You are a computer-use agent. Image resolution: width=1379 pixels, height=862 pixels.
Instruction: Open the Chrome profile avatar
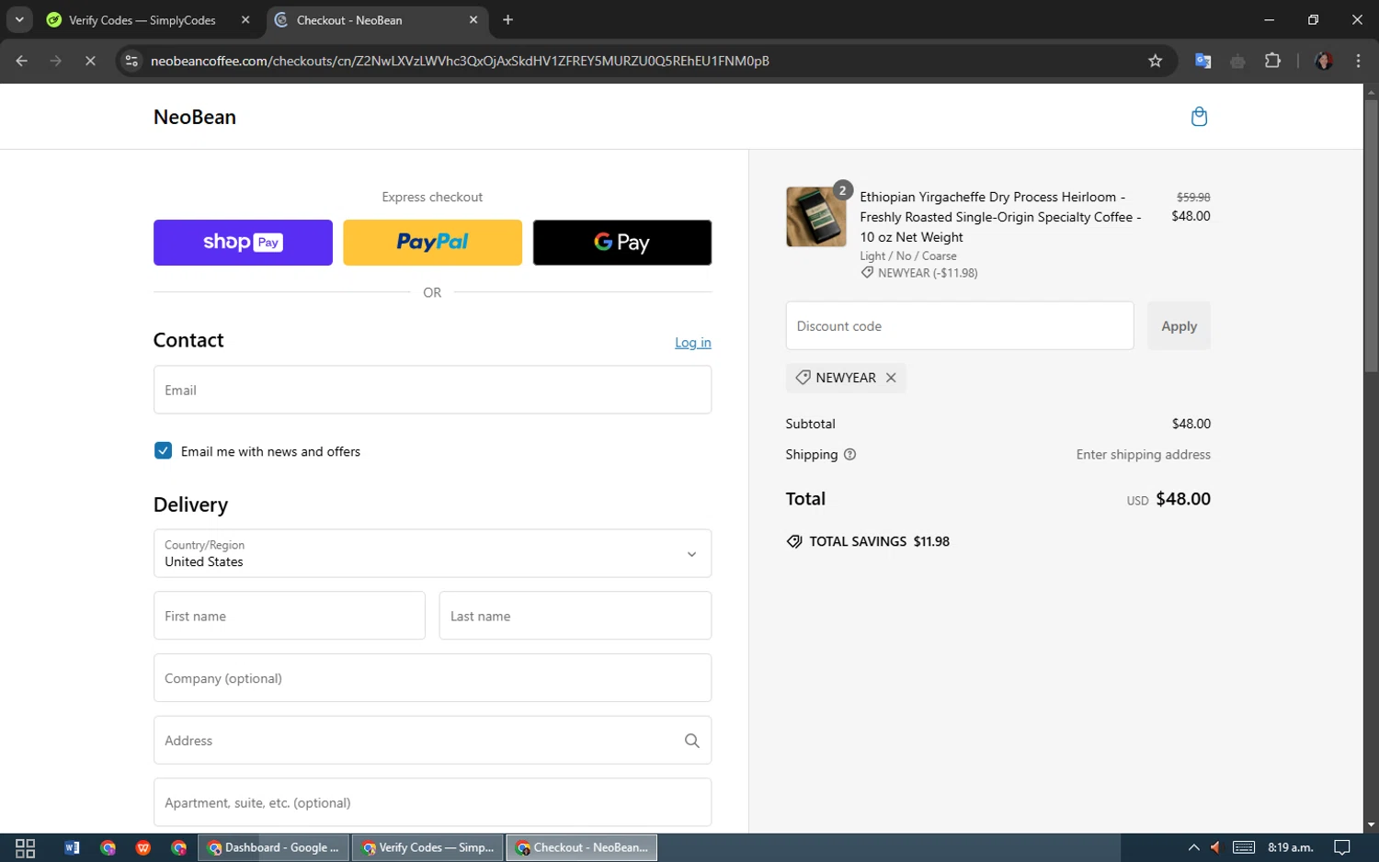1324,61
